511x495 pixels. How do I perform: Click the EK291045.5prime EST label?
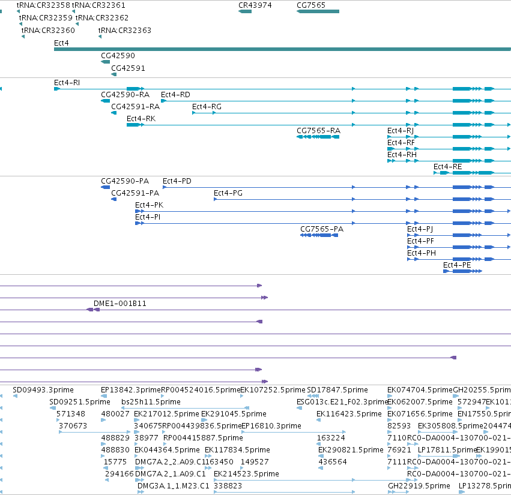[234, 414]
